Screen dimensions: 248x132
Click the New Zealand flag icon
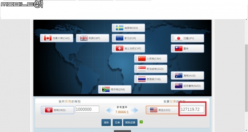(178, 86)
